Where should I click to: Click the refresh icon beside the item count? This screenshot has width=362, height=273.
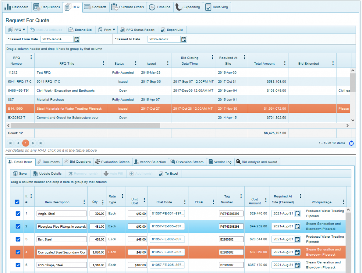[351, 143]
